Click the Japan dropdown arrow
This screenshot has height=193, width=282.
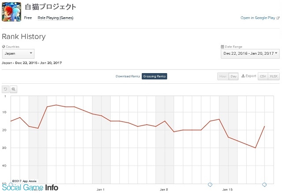click(31, 53)
